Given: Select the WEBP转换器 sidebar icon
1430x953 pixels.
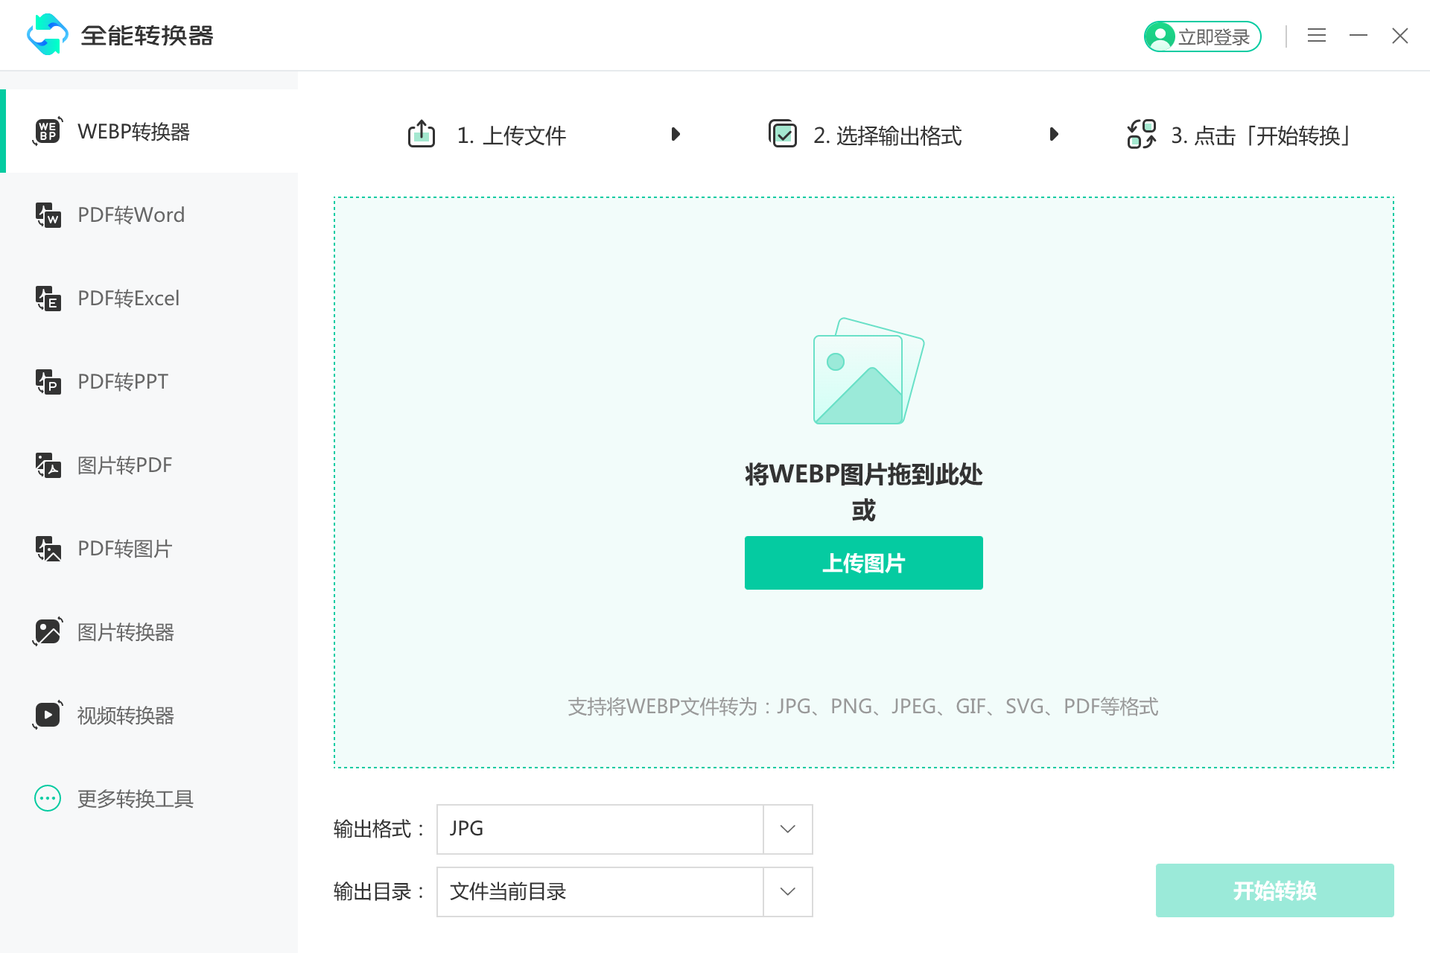Looking at the screenshot, I should [x=48, y=132].
